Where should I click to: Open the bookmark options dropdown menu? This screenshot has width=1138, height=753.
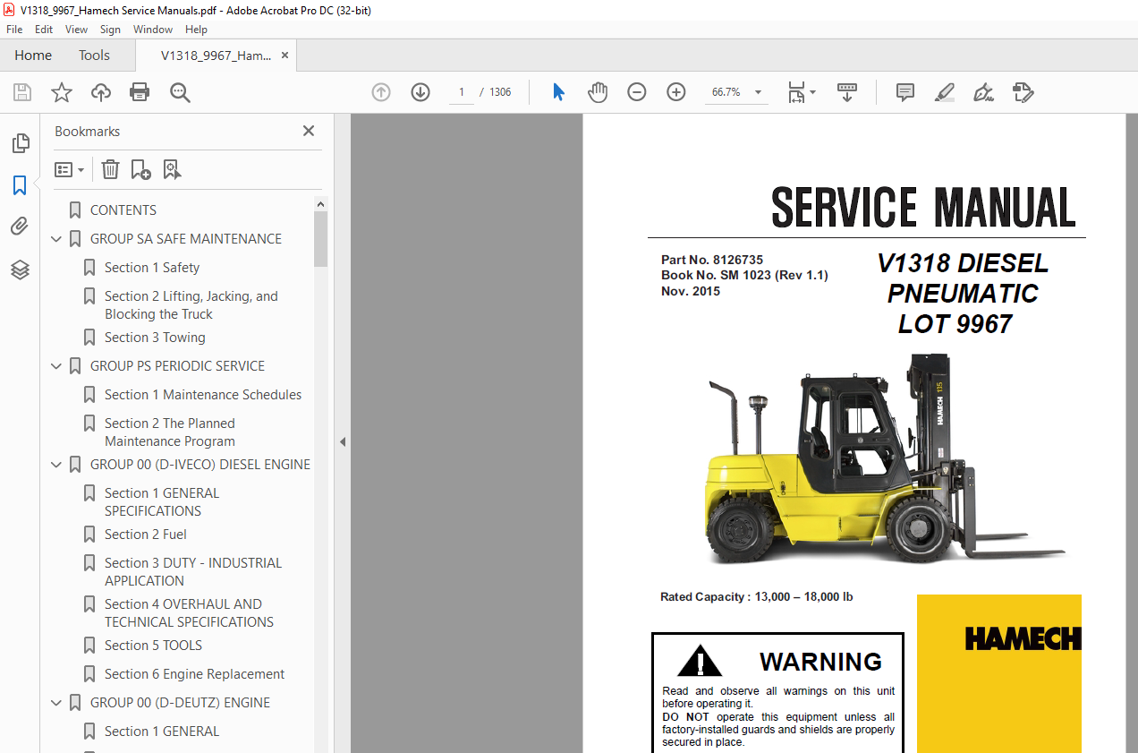pos(70,169)
